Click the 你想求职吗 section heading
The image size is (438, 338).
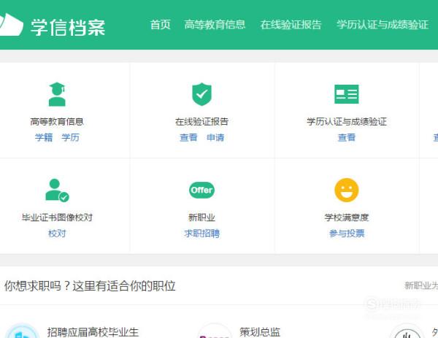click(x=90, y=286)
